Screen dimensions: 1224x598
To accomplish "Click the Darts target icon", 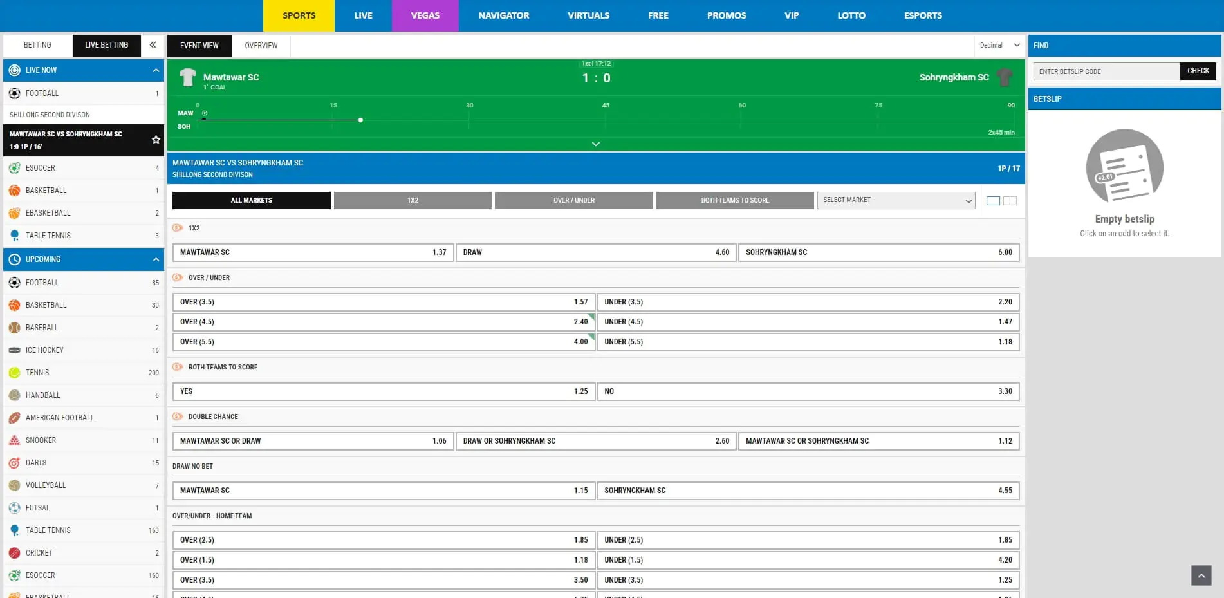I will [x=14, y=463].
